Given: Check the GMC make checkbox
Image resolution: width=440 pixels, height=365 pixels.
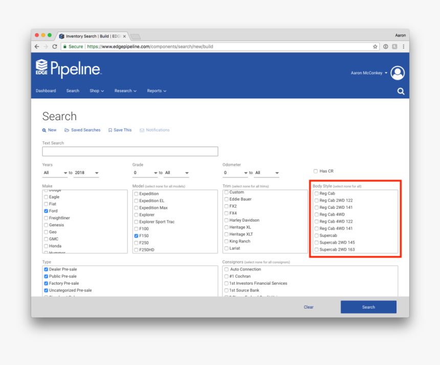Looking at the screenshot, I should pyautogui.click(x=46, y=239).
